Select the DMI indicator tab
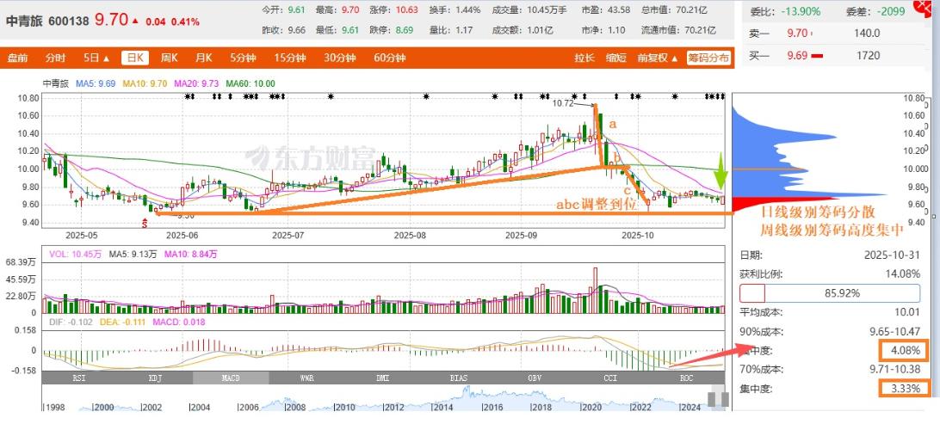Screen dimensions: 940x430 (x=382, y=378)
